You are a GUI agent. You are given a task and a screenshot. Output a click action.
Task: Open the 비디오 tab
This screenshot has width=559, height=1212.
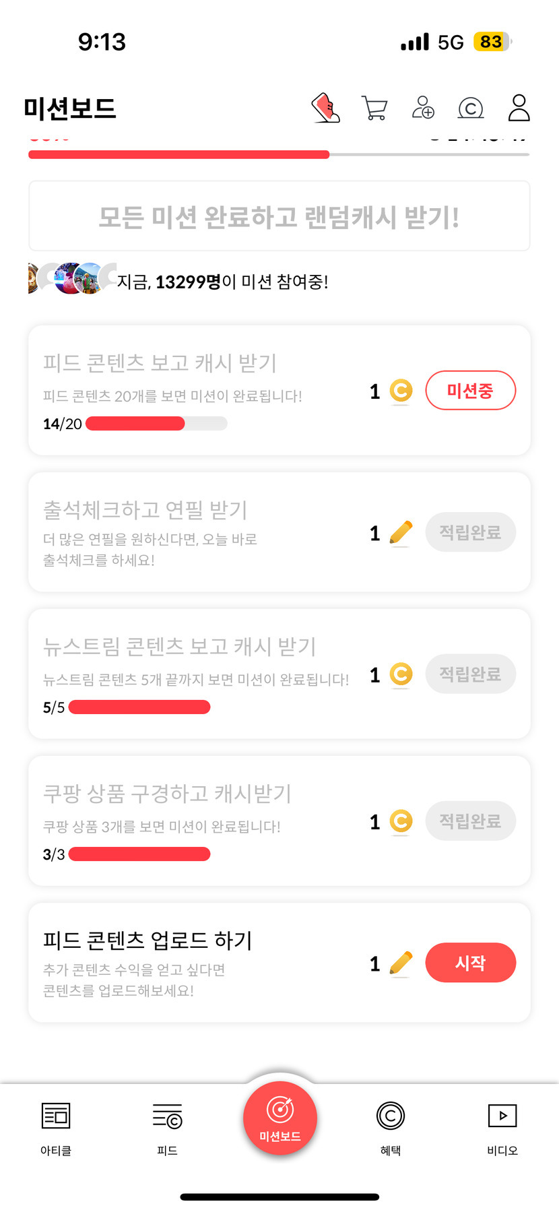502,1128
